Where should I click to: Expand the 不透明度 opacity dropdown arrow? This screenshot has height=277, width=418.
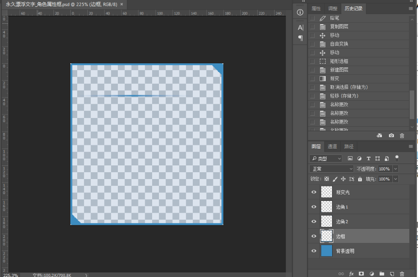pos(395,169)
